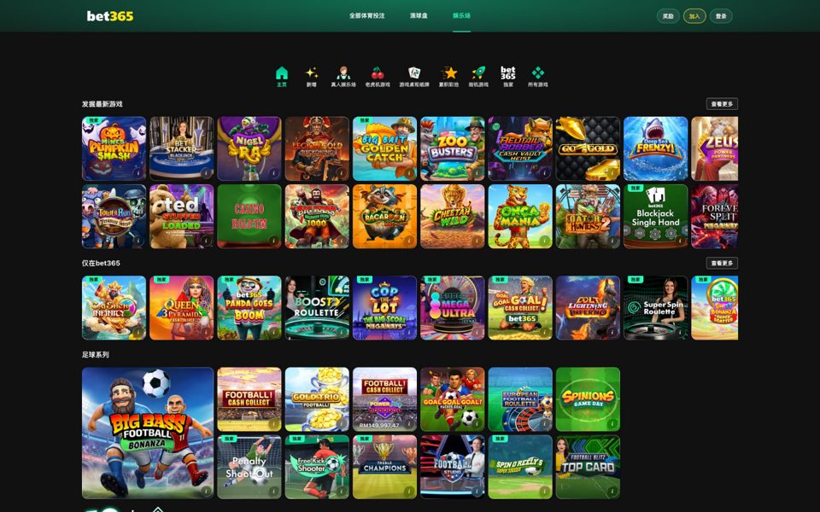The width and height of the screenshot is (820, 512).
Task: Open the Gold Trio Football game
Action: pos(317,399)
